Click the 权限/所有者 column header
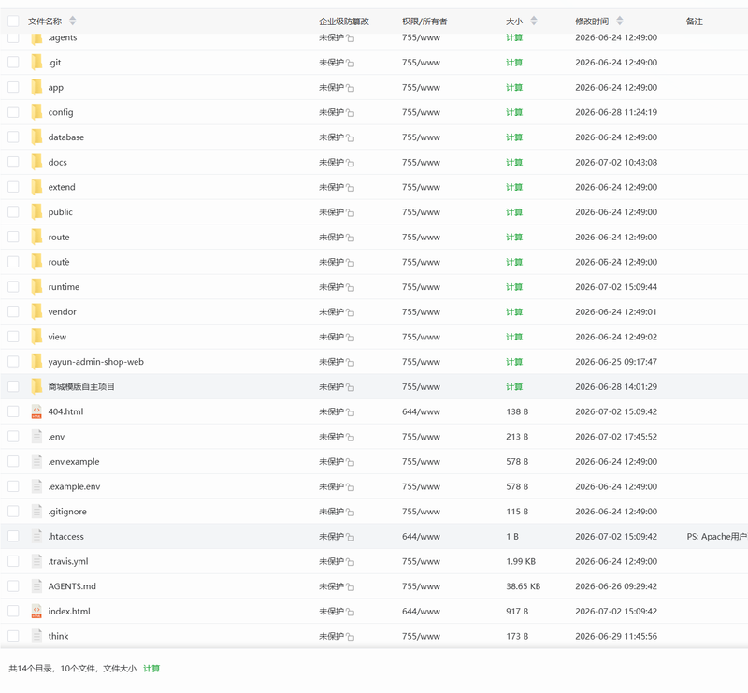The image size is (748, 693). pos(424,21)
